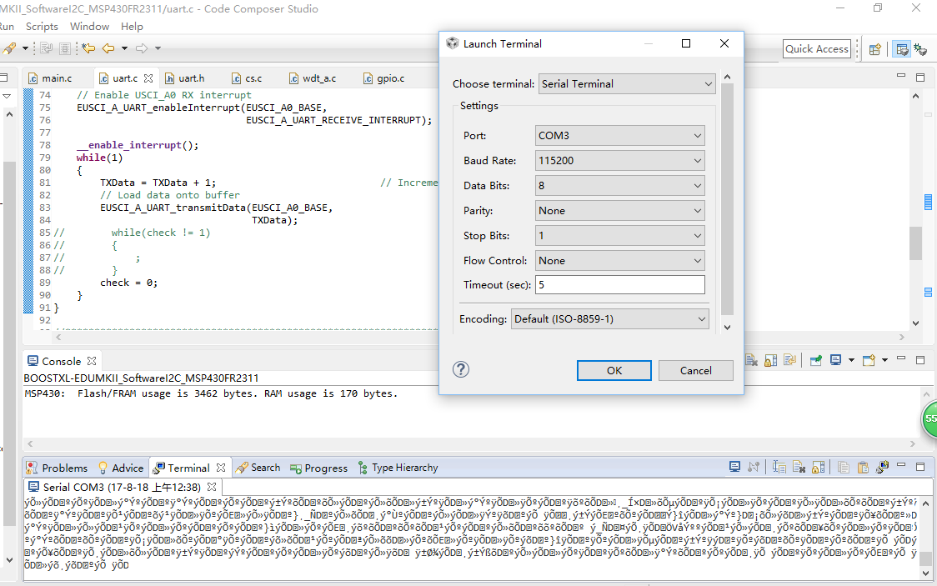Open the Scripts menu

pos(41,26)
